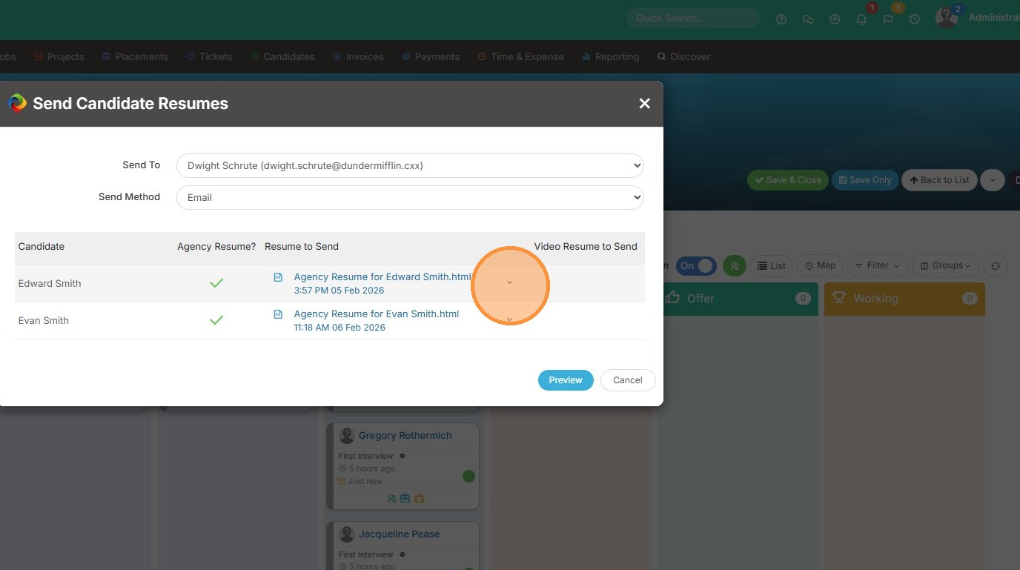The width and height of the screenshot is (1020, 570).
Task: Click the document icon beside Edward Smith's resume
Action: [x=278, y=277]
